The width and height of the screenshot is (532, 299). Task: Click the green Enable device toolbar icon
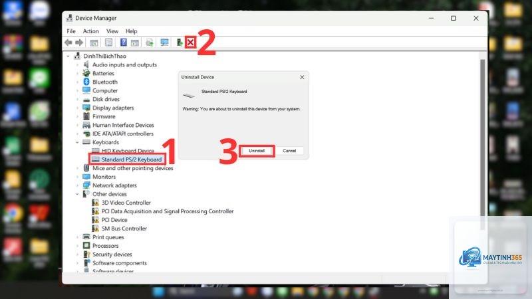(x=180, y=43)
